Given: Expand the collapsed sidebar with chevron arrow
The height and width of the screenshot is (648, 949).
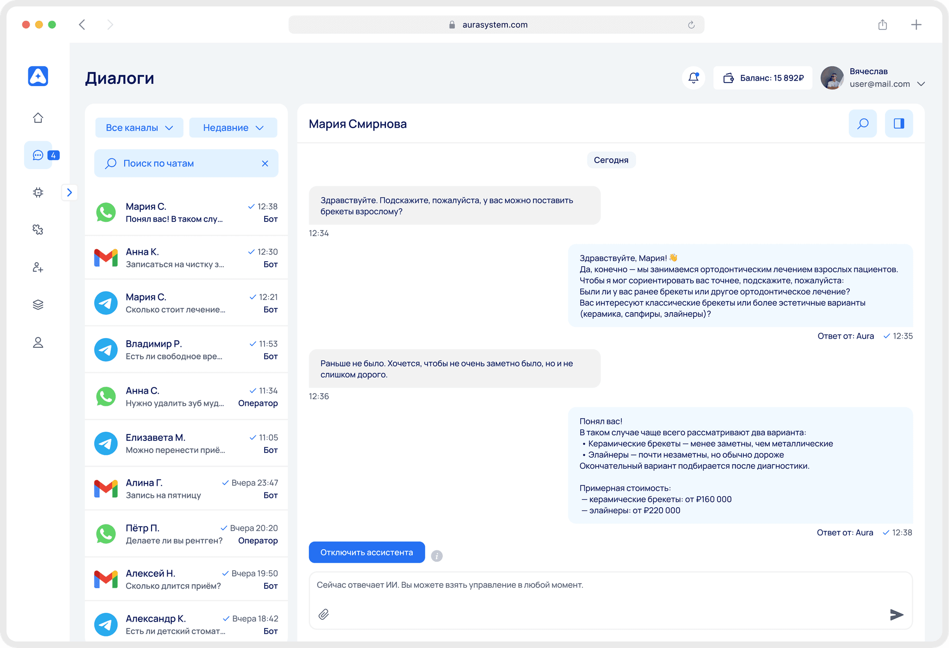Looking at the screenshot, I should coord(70,192).
